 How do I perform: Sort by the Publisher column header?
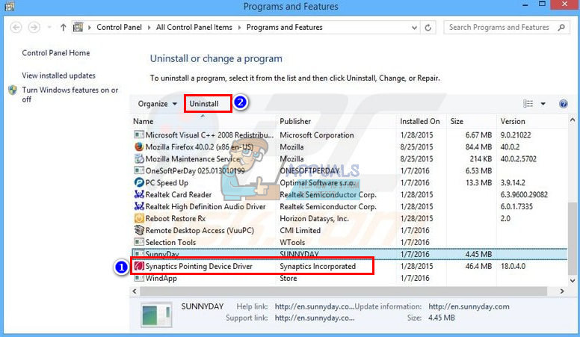coord(295,121)
